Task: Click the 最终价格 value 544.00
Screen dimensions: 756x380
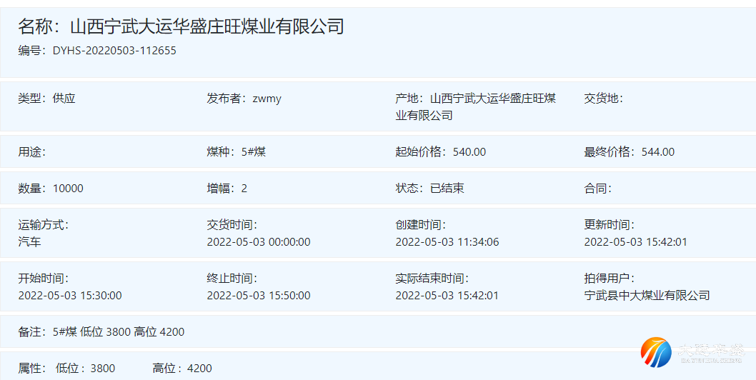Action: tap(657, 151)
